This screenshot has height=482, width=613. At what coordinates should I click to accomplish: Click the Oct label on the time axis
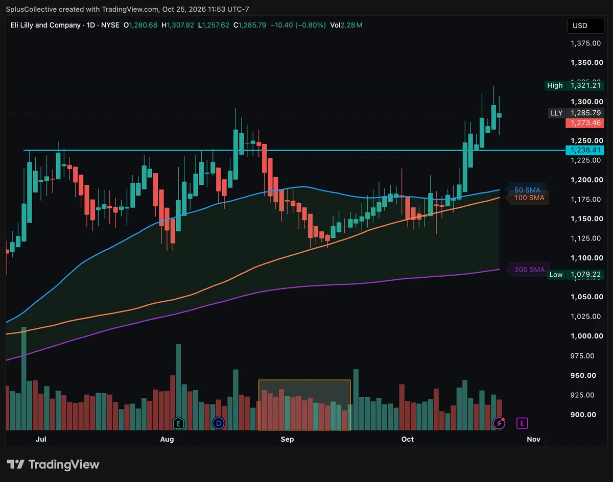(407, 439)
